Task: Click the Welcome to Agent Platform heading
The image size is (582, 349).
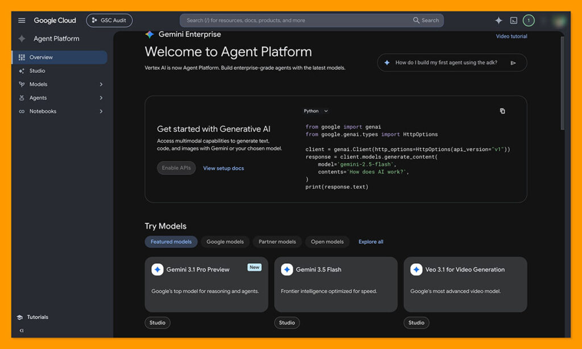Action: click(x=228, y=52)
